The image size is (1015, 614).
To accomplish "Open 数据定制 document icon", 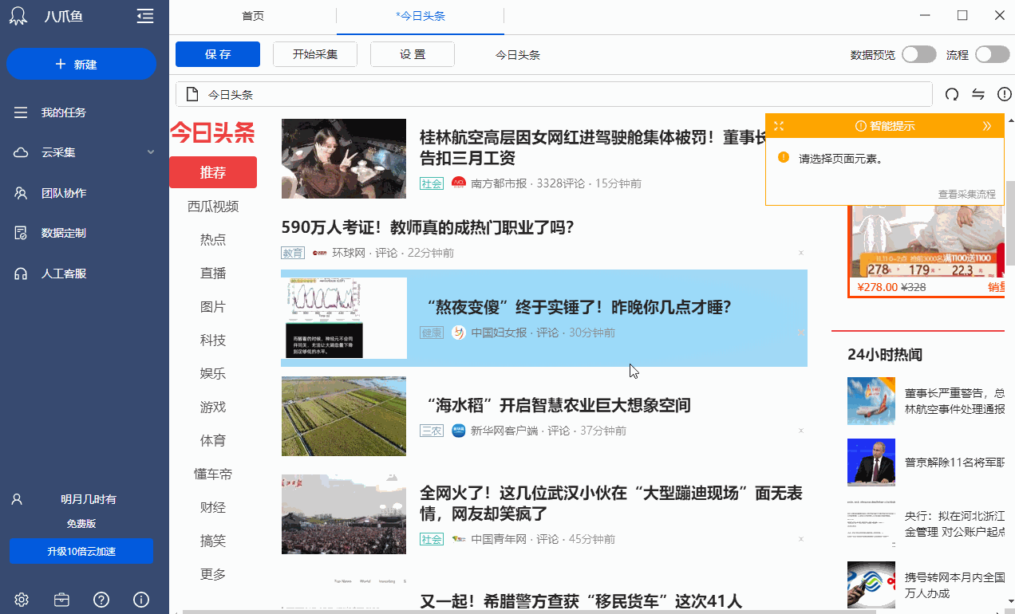I will point(21,233).
